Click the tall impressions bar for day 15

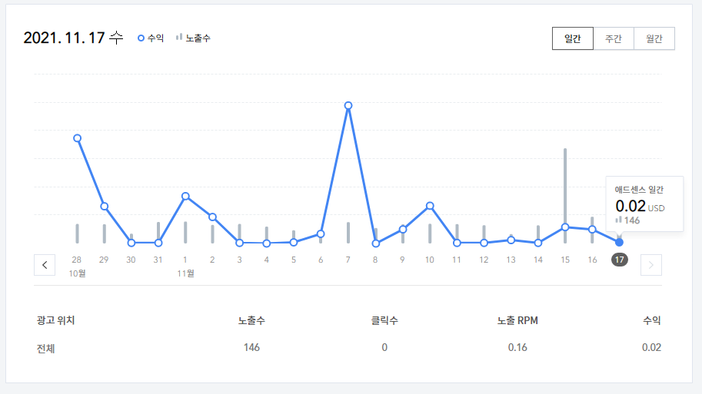[565, 195]
